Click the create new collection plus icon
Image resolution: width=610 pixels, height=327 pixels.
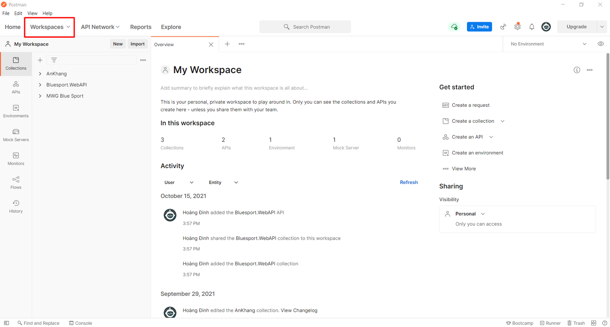point(40,60)
